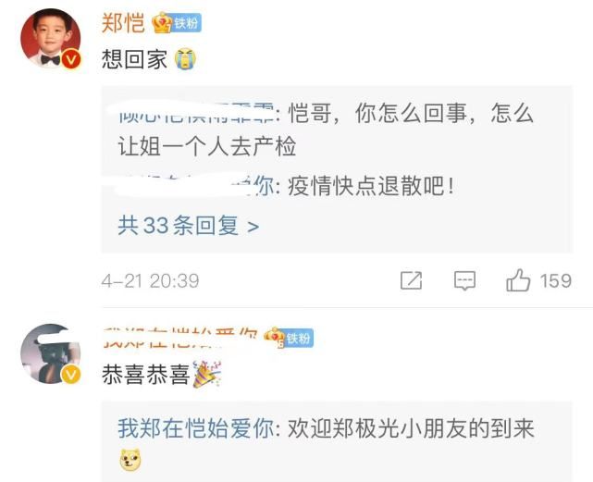This screenshot has height=482, width=593.
Task: Click the doge emoji in the reply
Action: [x=130, y=460]
